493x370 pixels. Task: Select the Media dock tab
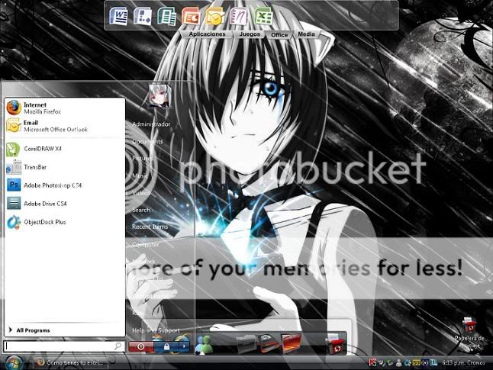click(306, 34)
